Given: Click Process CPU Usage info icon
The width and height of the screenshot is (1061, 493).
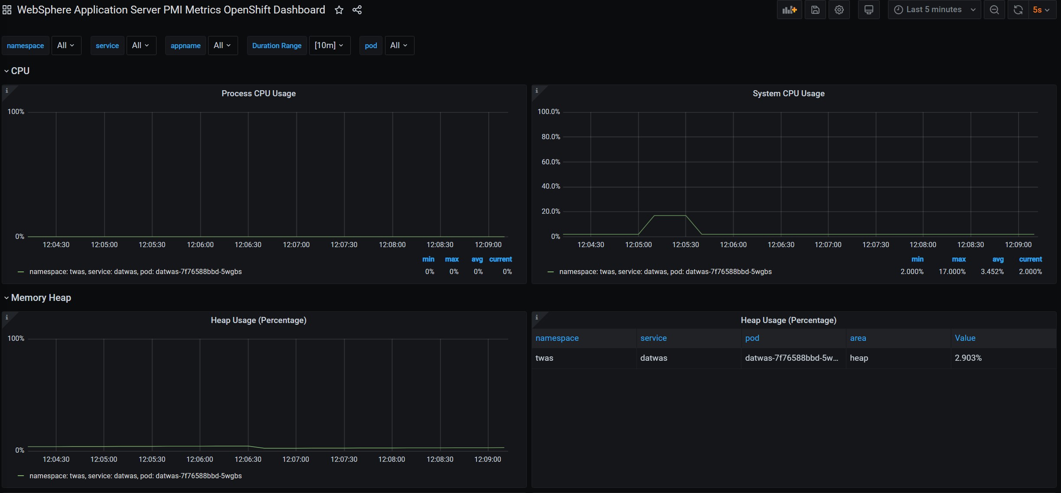Looking at the screenshot, I should [7, 91].
